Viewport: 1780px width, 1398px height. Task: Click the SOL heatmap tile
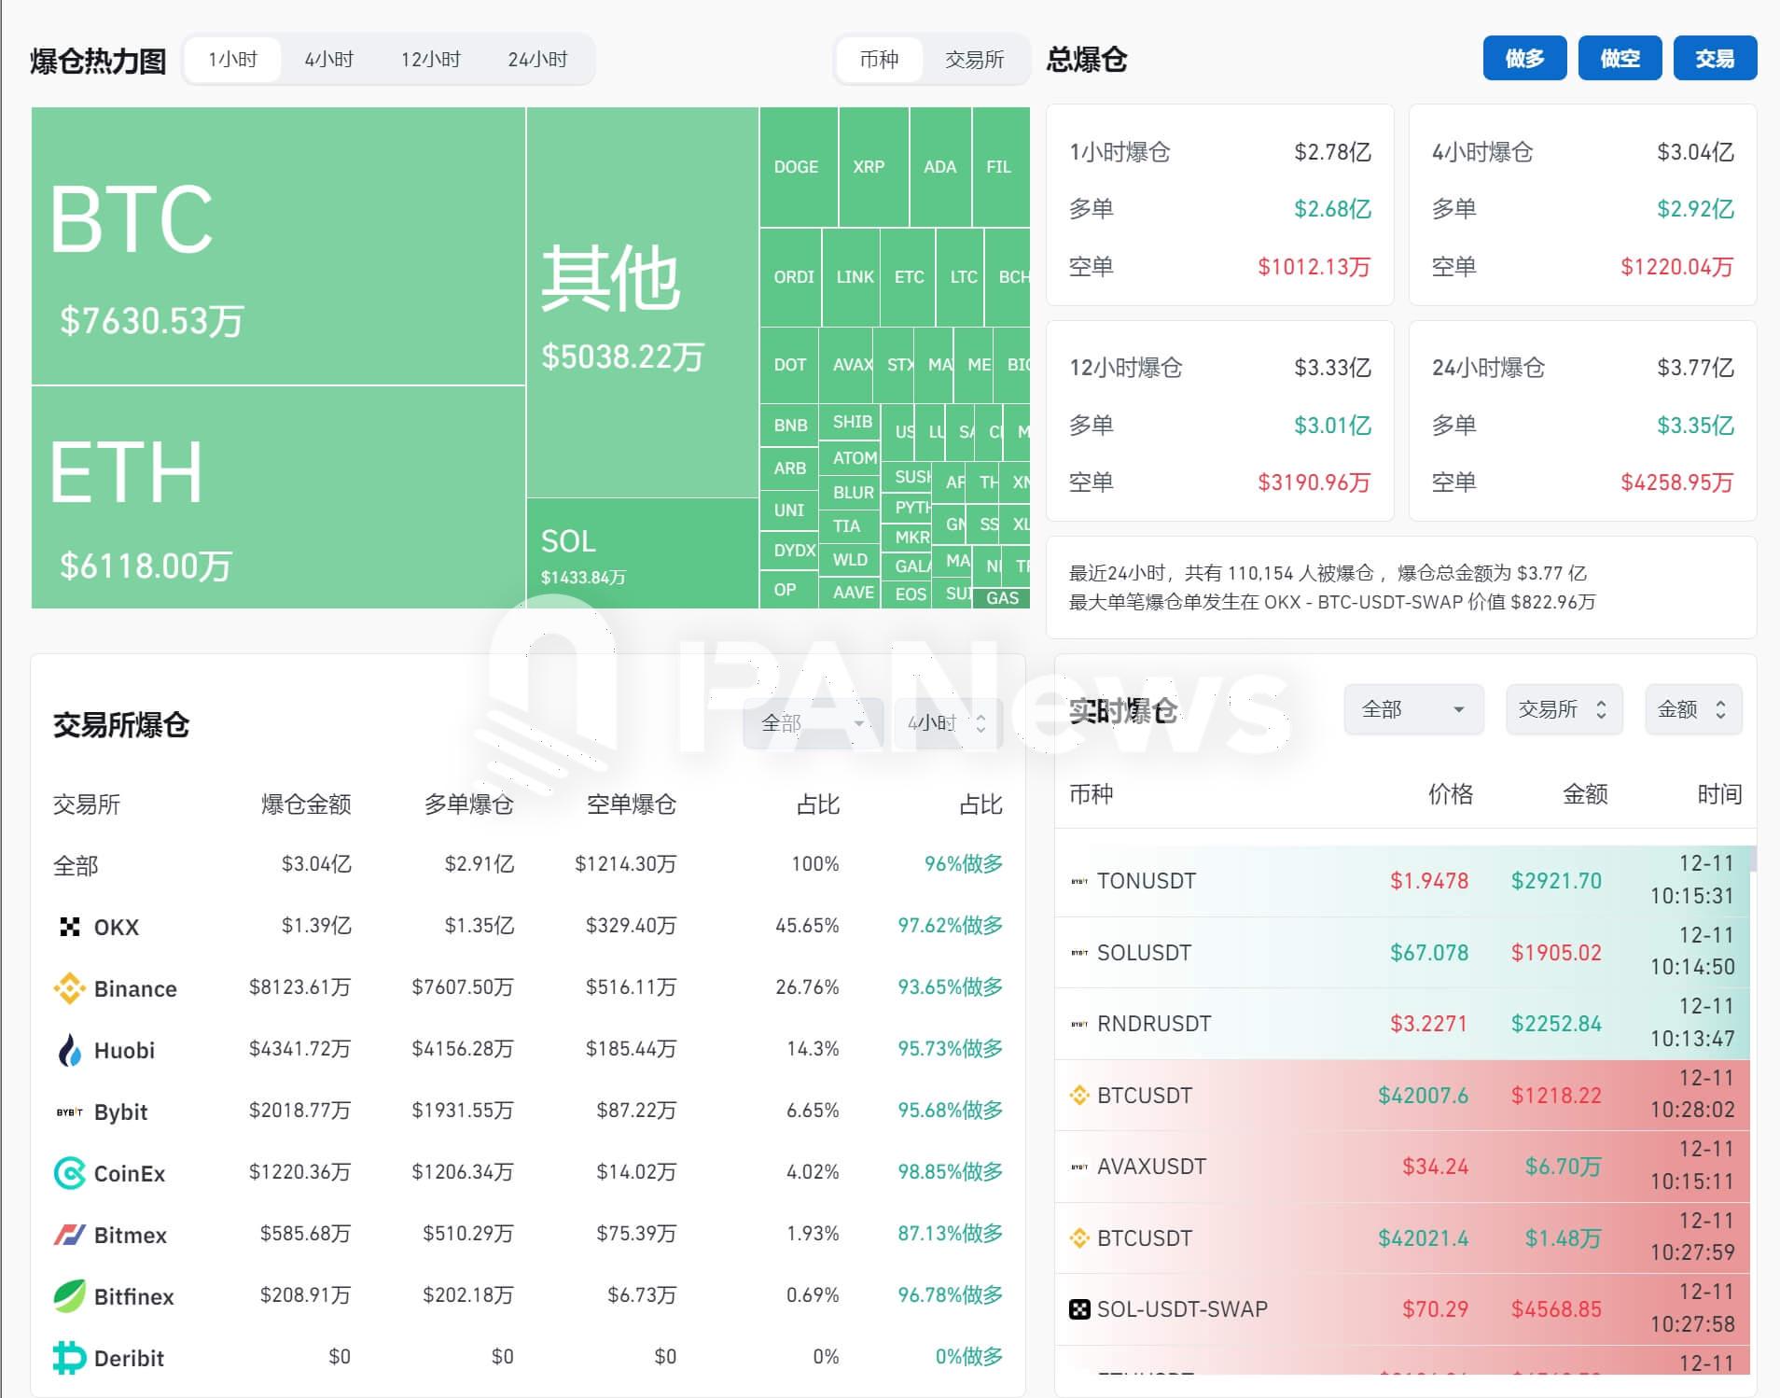[643, 553]
